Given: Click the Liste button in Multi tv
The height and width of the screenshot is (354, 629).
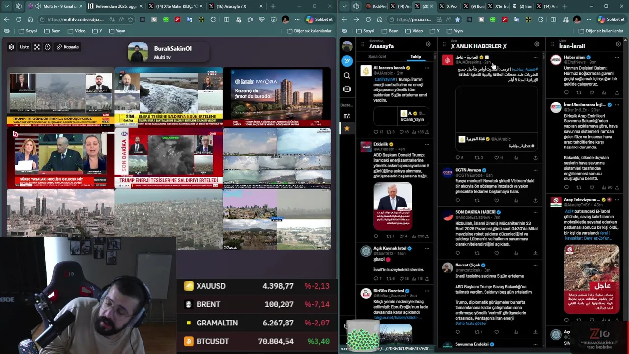Looking at the screenshot, I should (x=24, y=47).
